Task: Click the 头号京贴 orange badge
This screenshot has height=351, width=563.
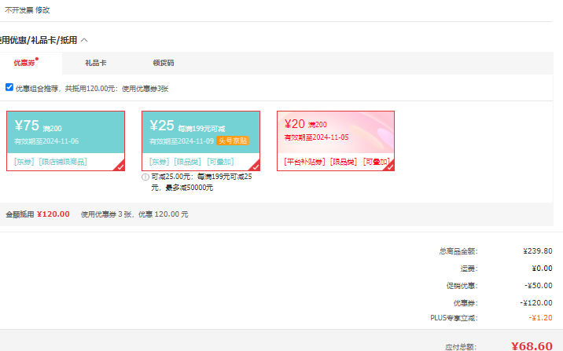Action: click(233, 141)
